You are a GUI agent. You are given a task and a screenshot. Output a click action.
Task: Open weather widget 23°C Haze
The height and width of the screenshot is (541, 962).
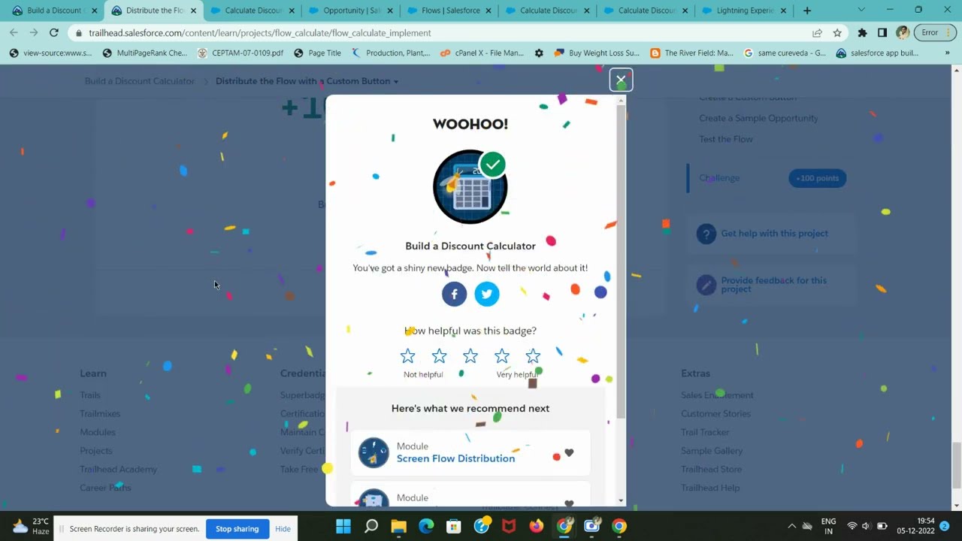coord(30,526)
